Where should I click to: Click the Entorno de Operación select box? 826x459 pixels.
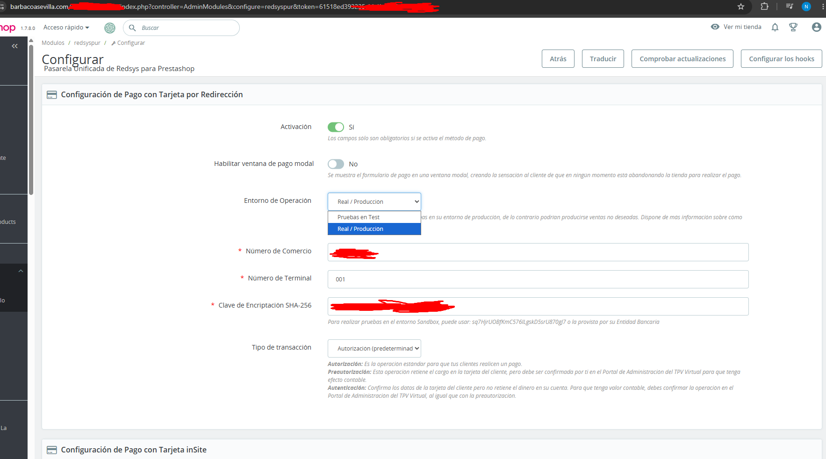point(374,202)
